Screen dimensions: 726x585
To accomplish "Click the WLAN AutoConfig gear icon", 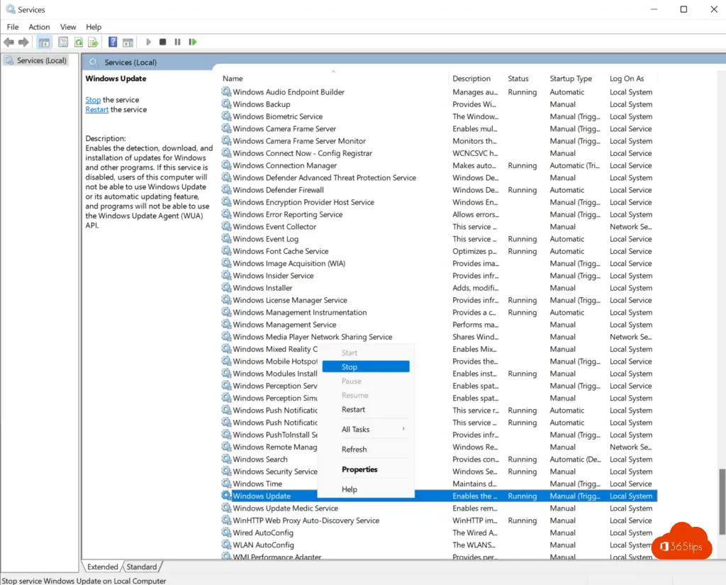I will 226,545.
